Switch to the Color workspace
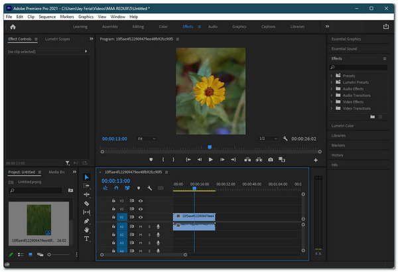The width and height of the screenshot is (398, 272). 163,27
